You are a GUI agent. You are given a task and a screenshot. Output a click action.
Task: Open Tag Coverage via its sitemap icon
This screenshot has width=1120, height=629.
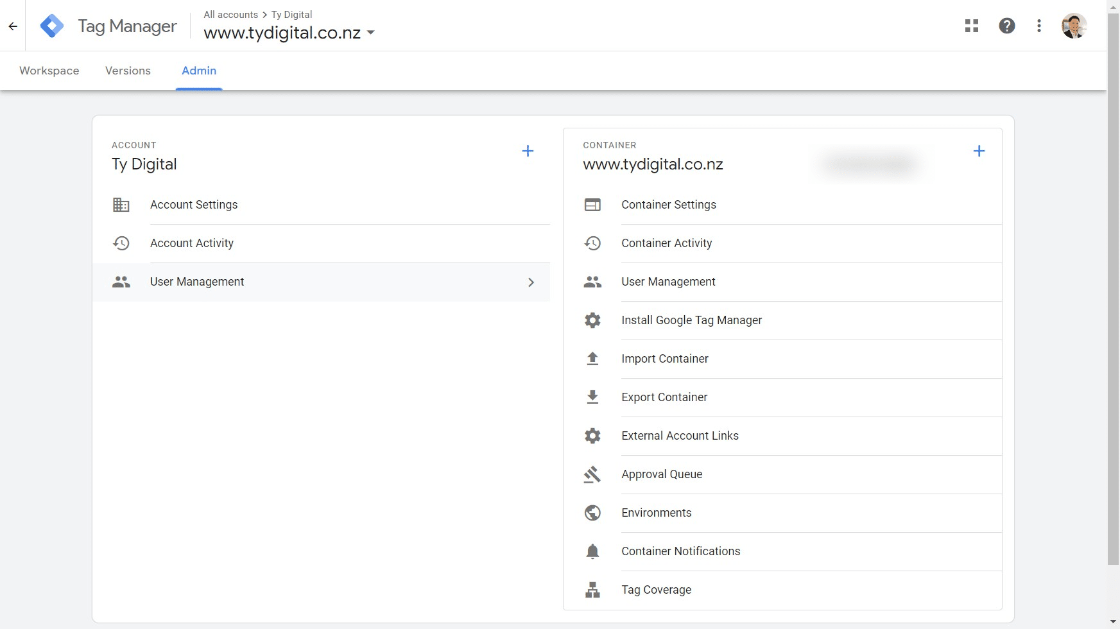click(x=592, y=590)
